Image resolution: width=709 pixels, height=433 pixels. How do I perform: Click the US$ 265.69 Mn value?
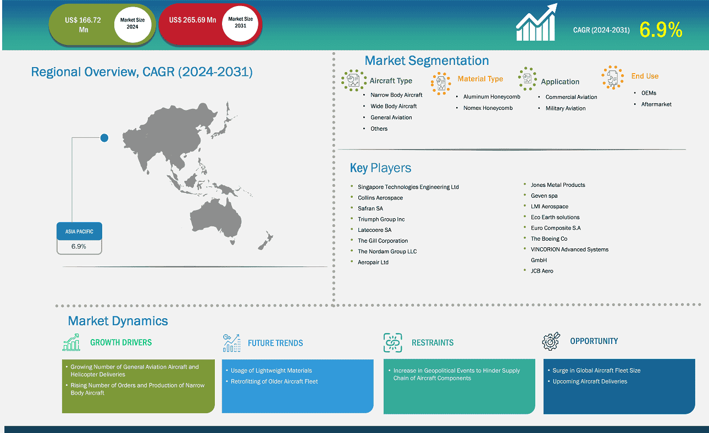[192, 20]
